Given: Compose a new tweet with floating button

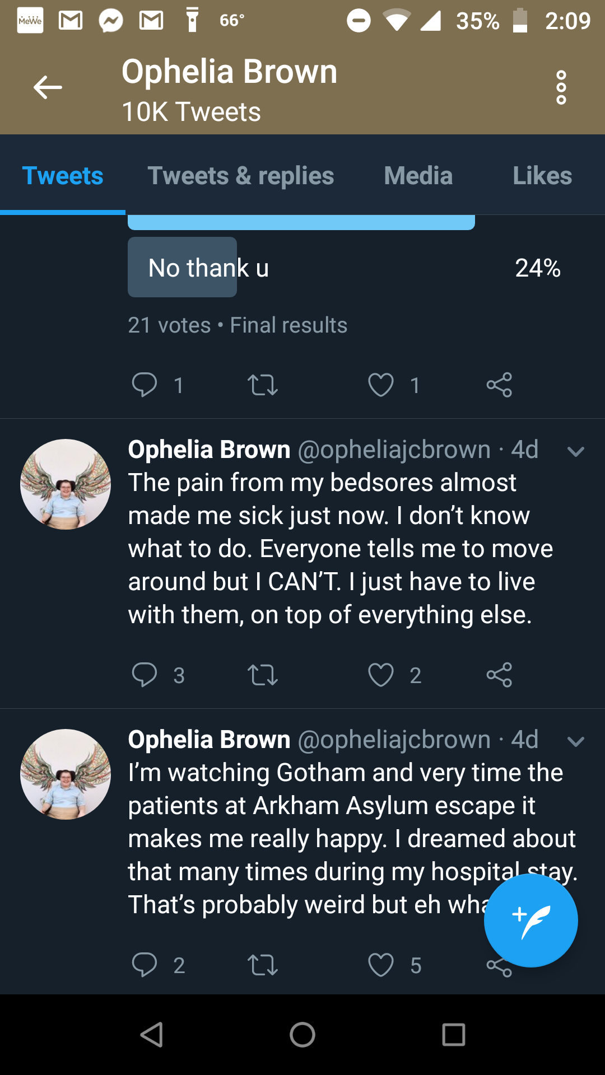Looking at the screenshot, I should pyautogui.click(x=530, y=920).
